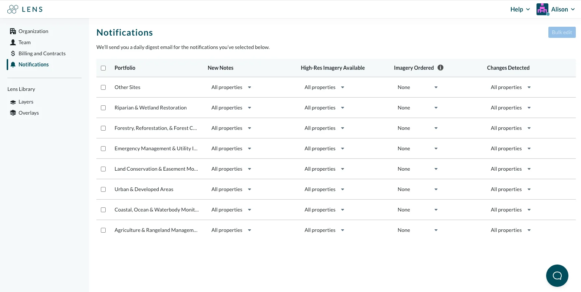Click the Imagery Ordered info icon

coord(440,68)
